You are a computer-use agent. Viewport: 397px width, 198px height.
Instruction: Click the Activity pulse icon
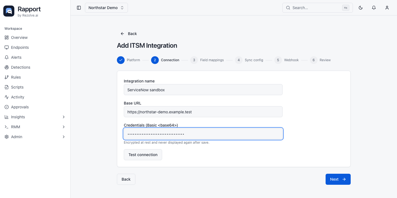(7, 97)
